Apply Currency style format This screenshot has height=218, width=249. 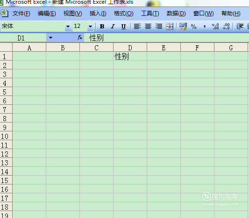coord(183,27)
